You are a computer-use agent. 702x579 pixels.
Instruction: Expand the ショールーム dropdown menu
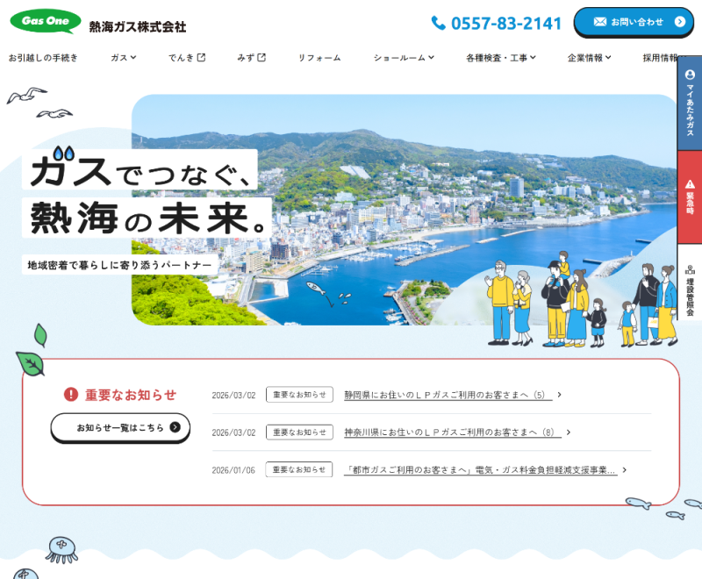404,58
